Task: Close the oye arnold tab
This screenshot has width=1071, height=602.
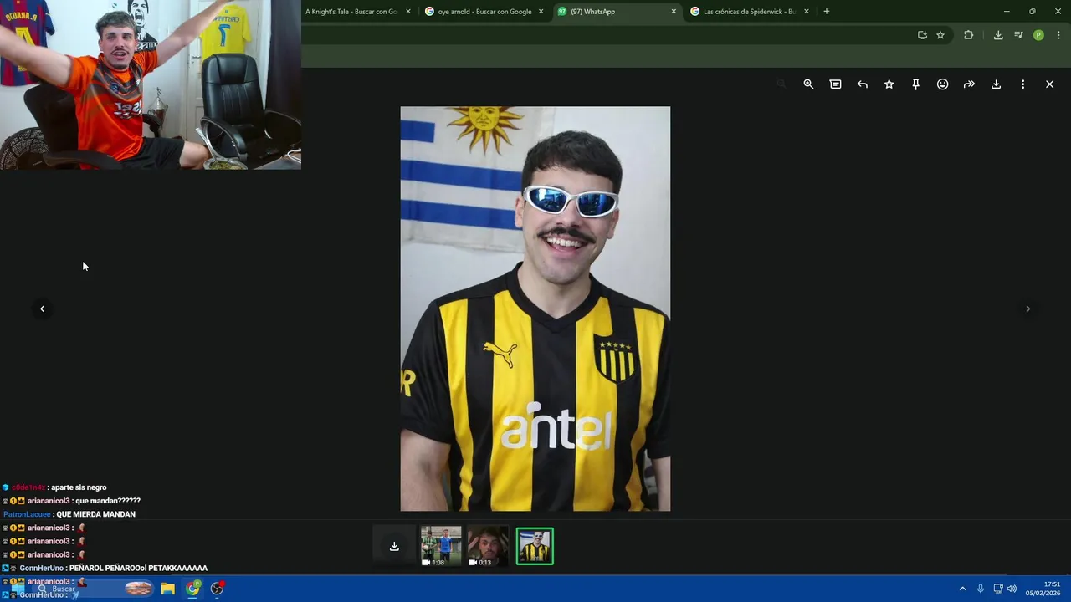Action: [541, 12]
